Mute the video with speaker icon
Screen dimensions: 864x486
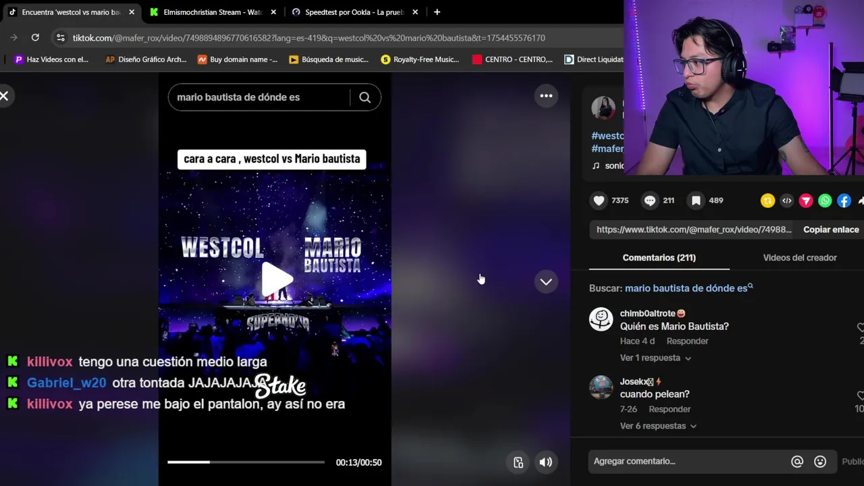pos(545,462)
